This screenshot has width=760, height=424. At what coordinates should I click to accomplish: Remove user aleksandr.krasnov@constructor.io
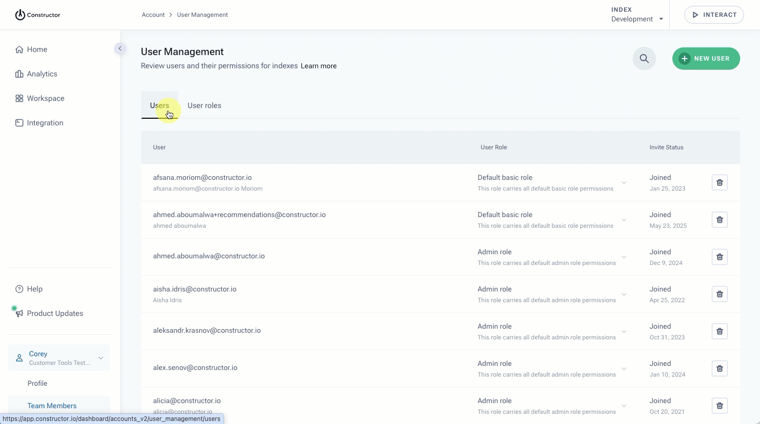coord(720,331)
